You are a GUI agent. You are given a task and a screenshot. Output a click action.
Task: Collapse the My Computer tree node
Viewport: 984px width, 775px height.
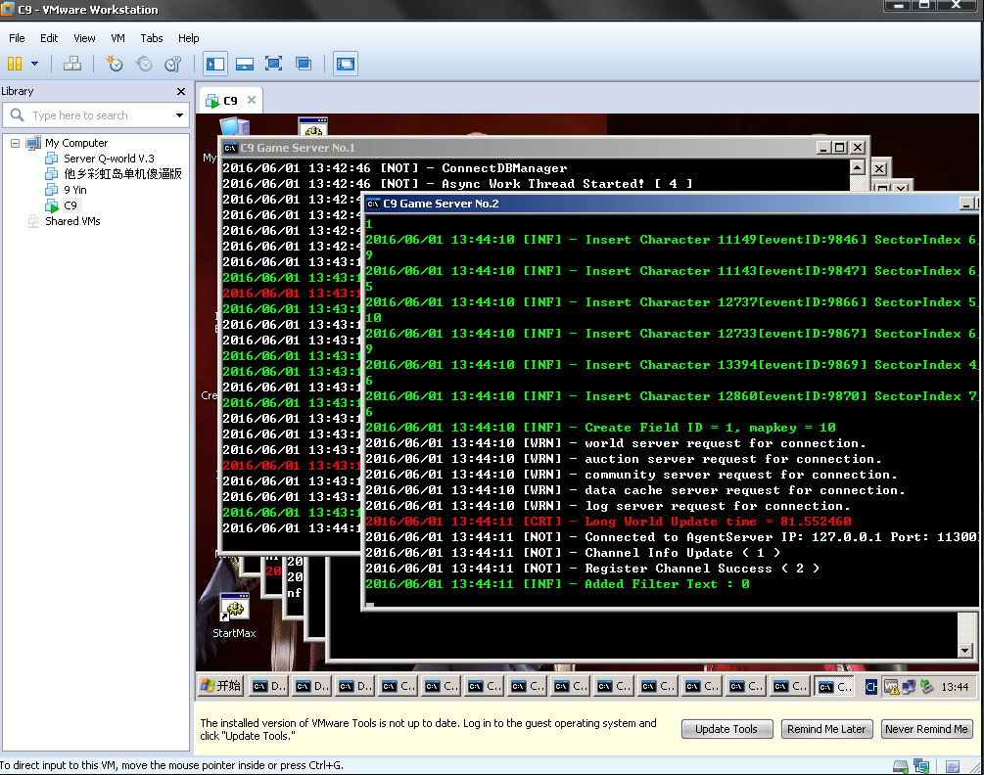coord(15,143)
